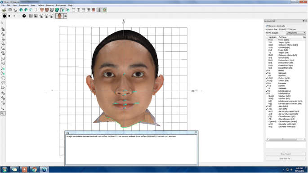Select the largest landmark dot size

[4, 16]
